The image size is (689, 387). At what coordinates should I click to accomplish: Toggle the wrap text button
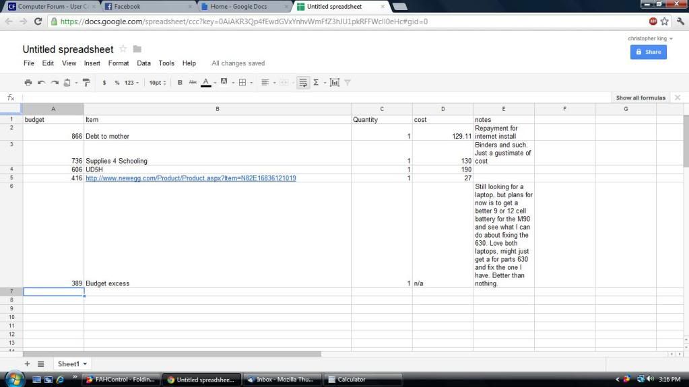pyautogui.click(x=303, y=83)
